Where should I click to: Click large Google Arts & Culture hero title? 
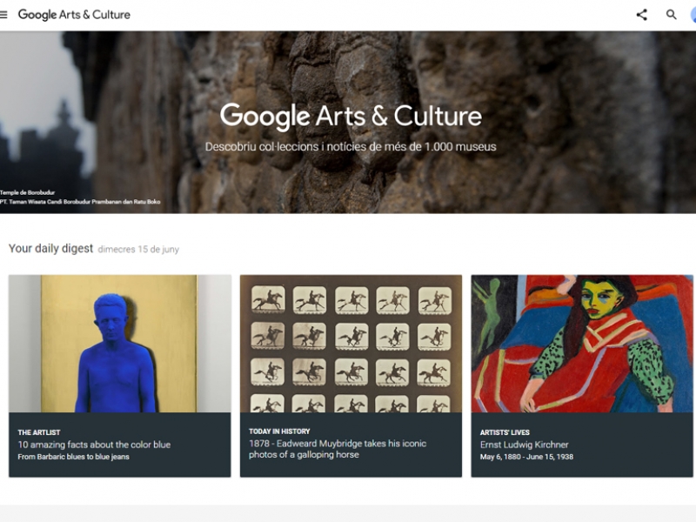coord(351,116)
